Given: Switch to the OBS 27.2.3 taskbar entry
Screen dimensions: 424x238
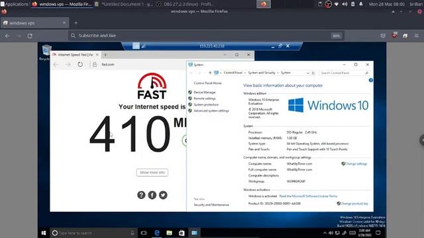Looking at the screenshot, I should coord(185,4).
